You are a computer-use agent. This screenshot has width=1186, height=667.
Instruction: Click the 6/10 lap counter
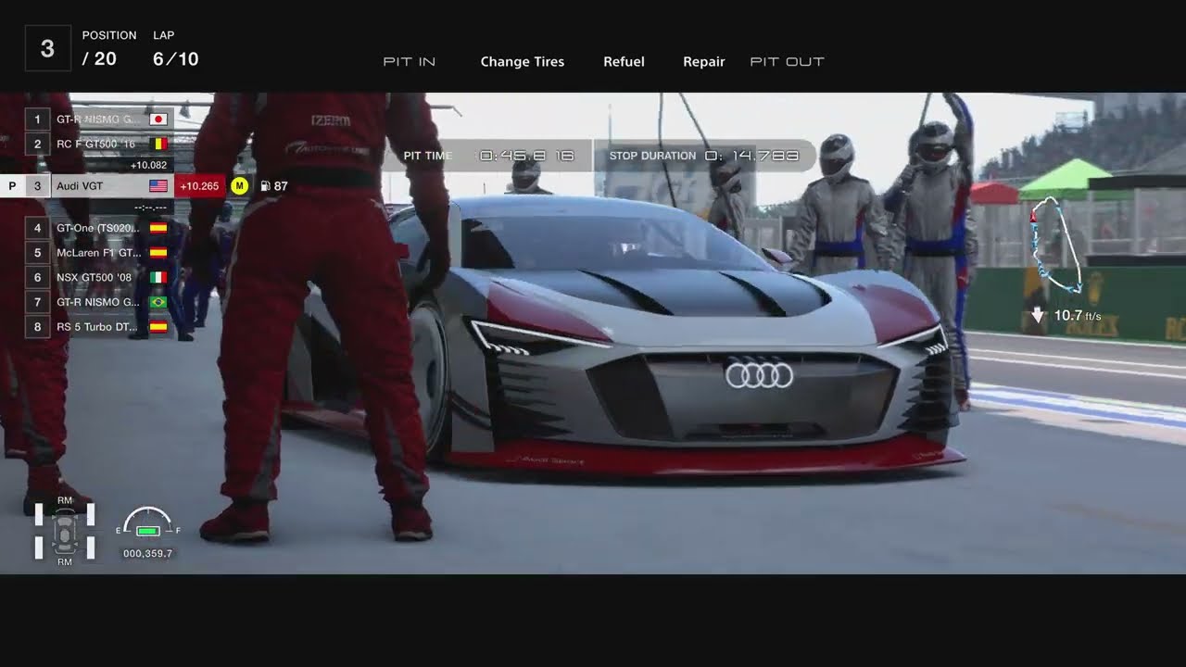tap(175, 59)
